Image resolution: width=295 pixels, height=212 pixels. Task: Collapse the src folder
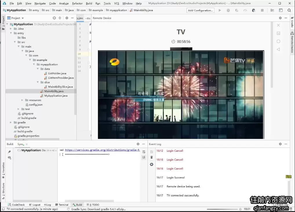point(15,42)
